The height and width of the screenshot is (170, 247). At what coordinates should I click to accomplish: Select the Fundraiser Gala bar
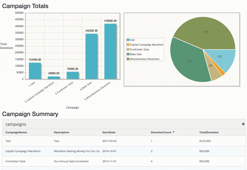(x=73, y=75)
